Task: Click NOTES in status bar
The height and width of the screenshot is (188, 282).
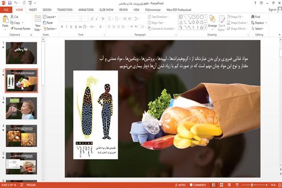Action: tap(180, 185)
